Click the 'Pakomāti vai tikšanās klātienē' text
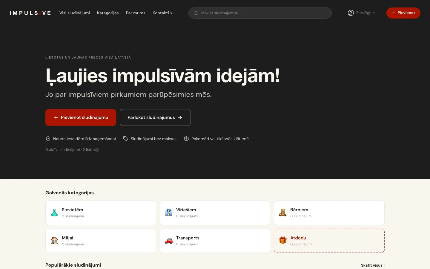Image resolution: width=430 pixels, height=269 pixels. tap(220, 139)
